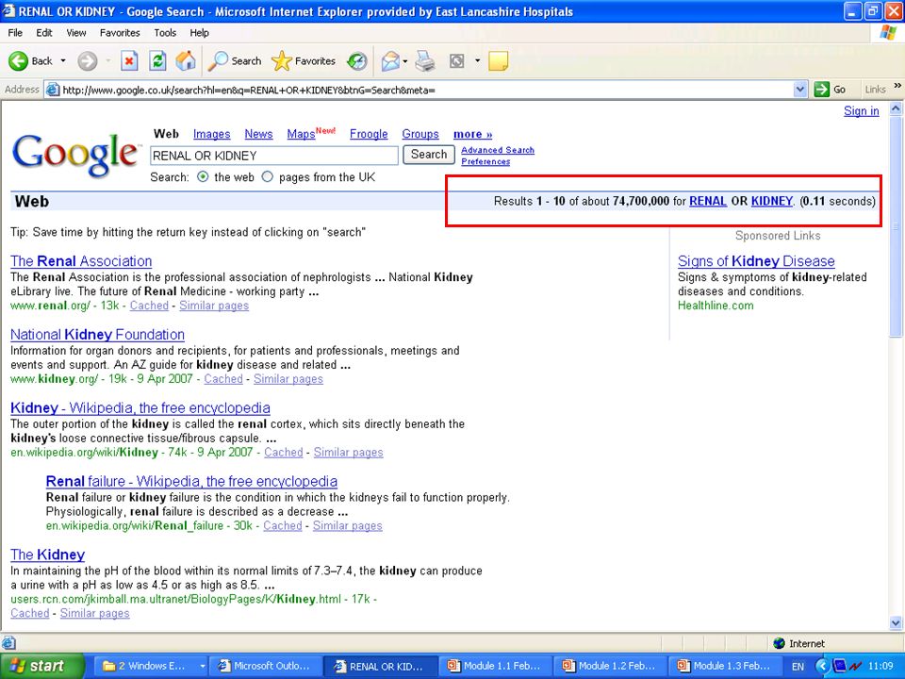Open Similar pages for www.kidney.org result
The width and height of the screenshot is (905, 679).
[x=288, y=379]
